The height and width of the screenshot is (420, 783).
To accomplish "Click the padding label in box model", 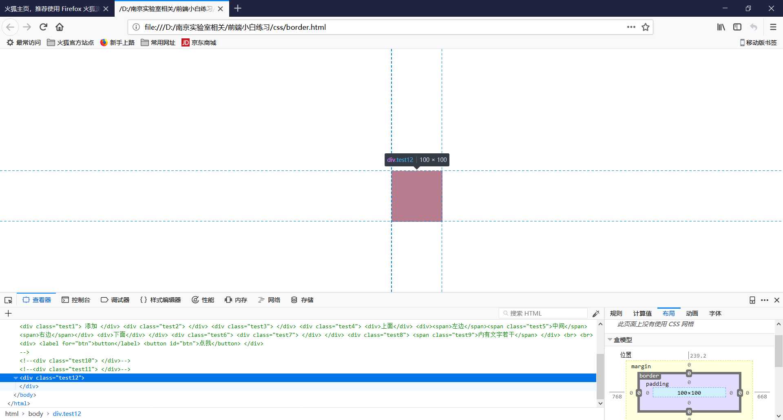I will (x=657, y=384).
